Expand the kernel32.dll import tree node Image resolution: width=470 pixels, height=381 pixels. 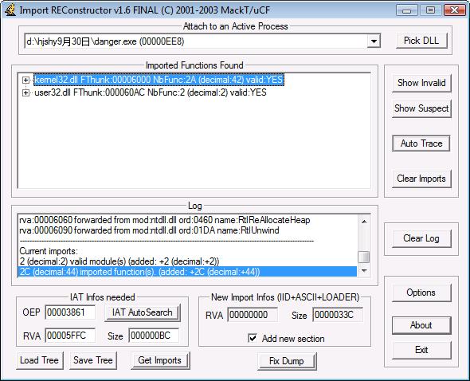(x=25, y=80)
